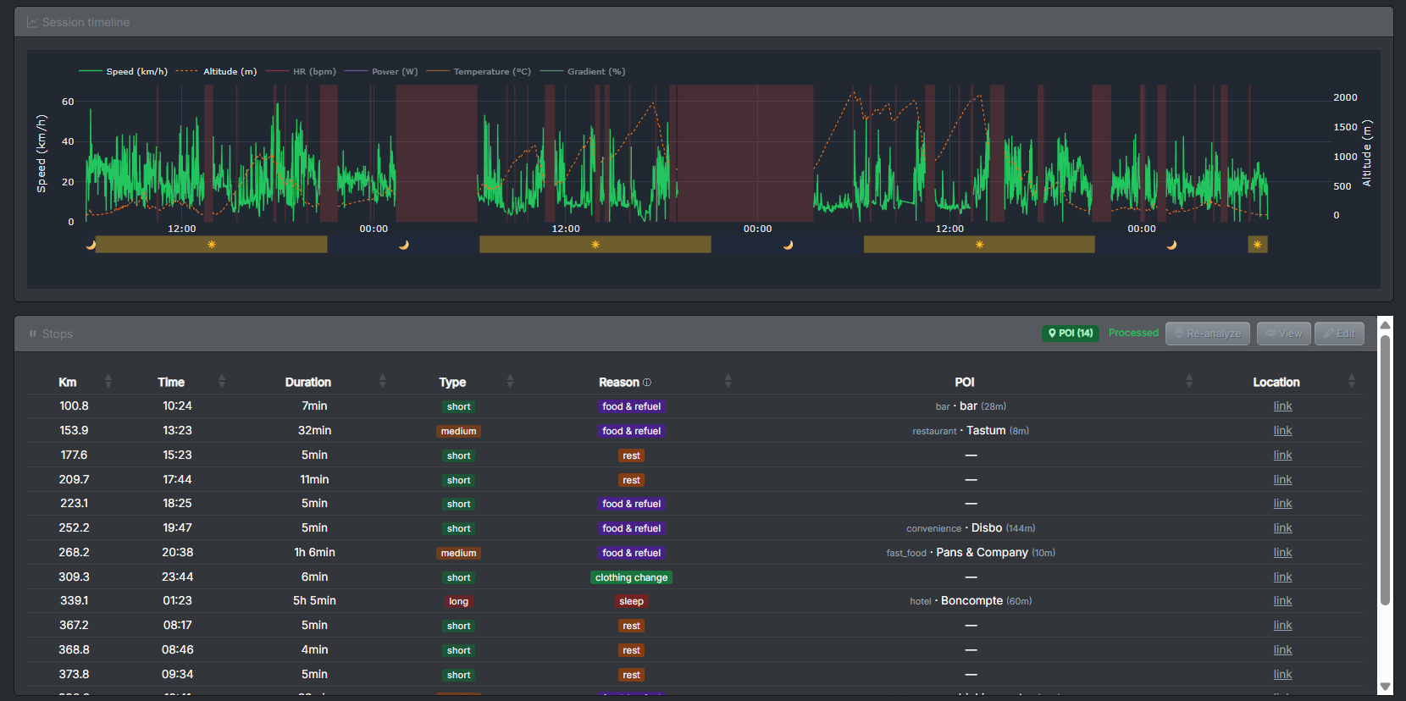Viewport: 1406px width, 701px height.
Task: Click the pause icon beside the Stops title
Action: [33, 334]
